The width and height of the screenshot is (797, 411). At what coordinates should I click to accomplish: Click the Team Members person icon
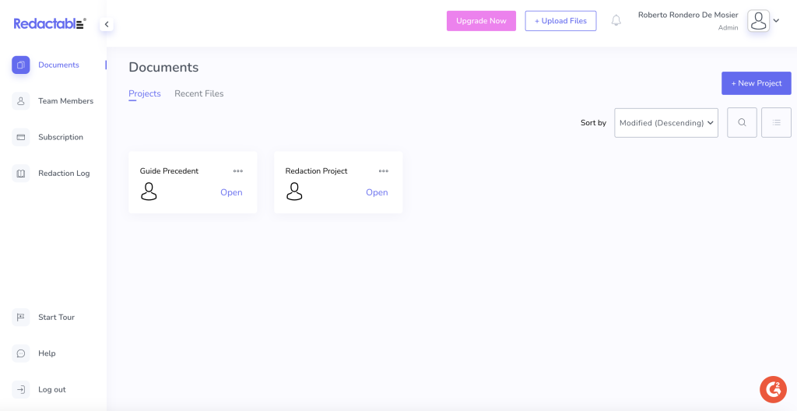click(21, 101)
